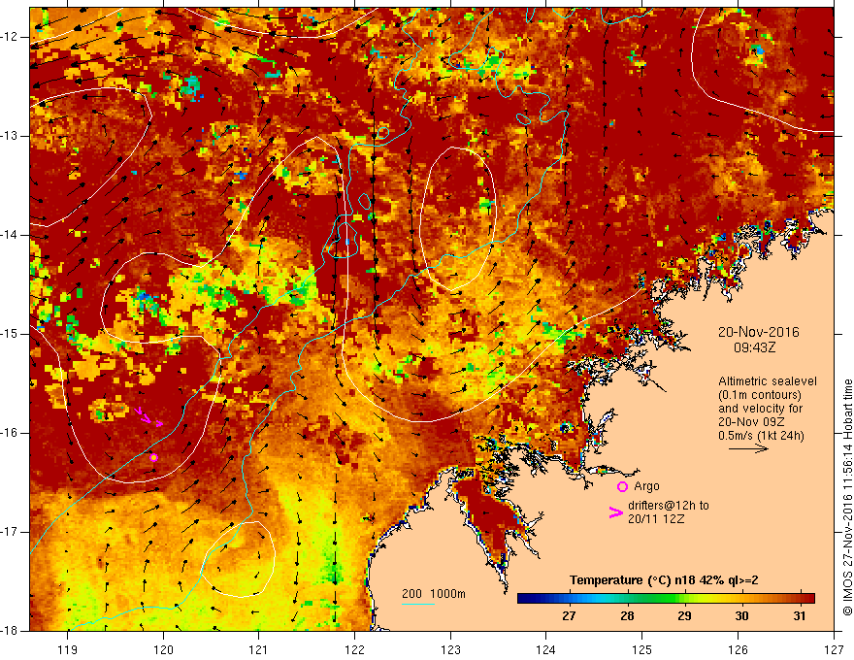Click longitude axis label 120

(163, 649)
